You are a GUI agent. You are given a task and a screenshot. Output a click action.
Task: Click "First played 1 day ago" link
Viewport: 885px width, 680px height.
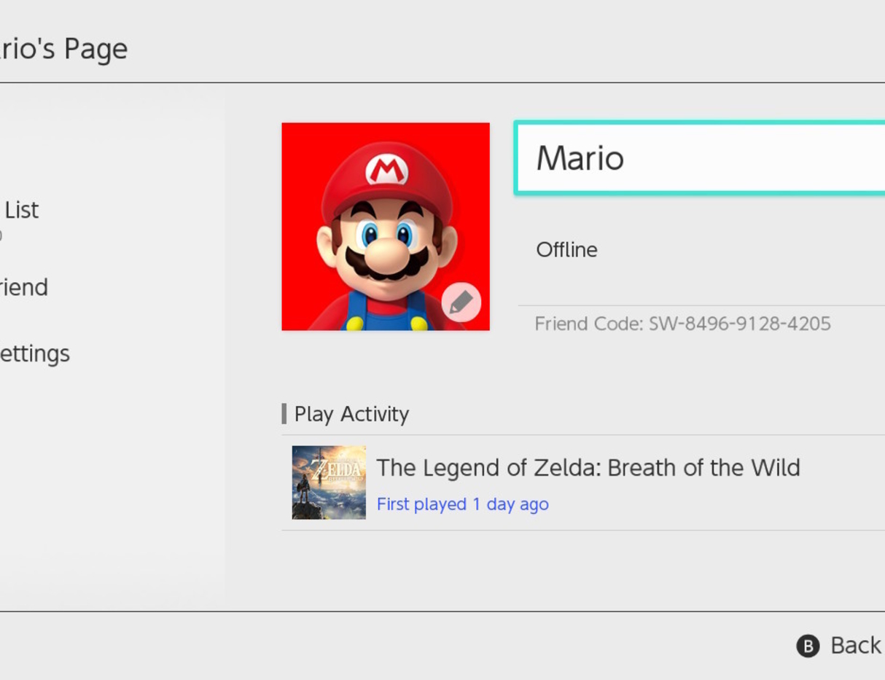coord(462,504)
